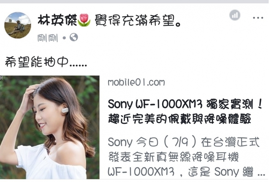Click the 剛剛 post timestamp
This screenshot has width=269, height=182.
(48, 38)
